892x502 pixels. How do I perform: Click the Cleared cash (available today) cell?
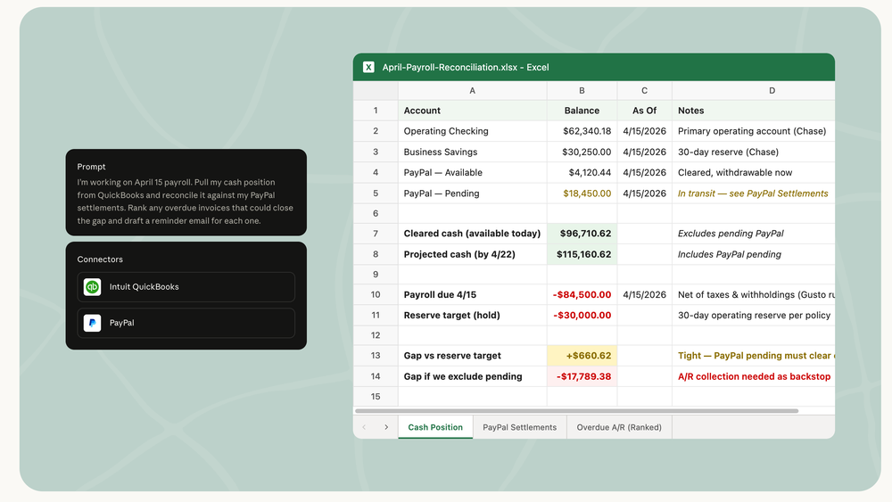point(472,233)
